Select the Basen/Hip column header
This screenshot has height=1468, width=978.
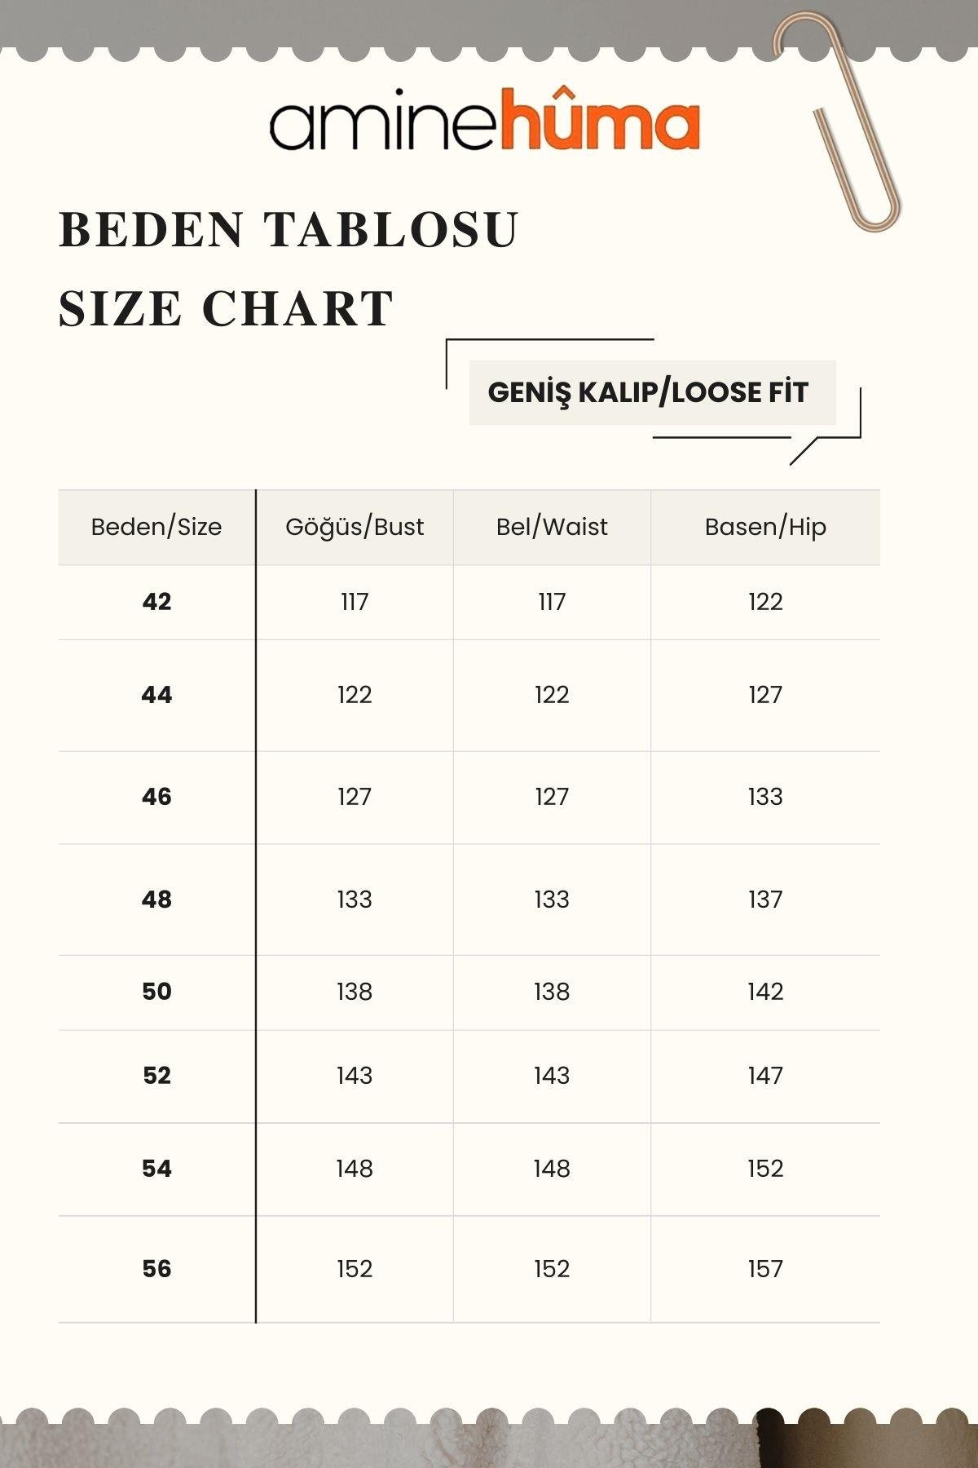[765, 527]
